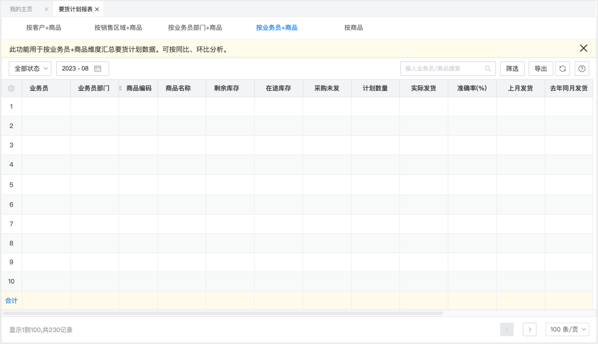
Task: Dismiss the yellow info banner
Action: 583,48
